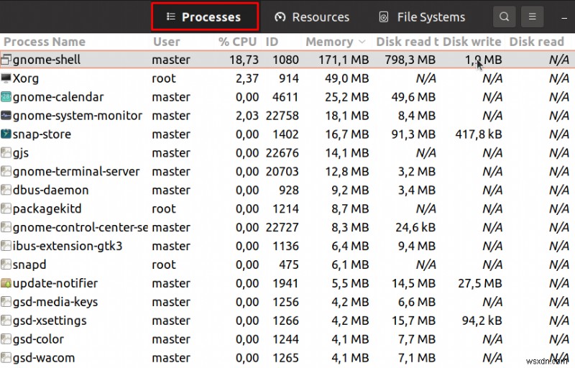Sort by % CPU column header
The width and height of the screenshot is (575, 368).
click(238, 42)
